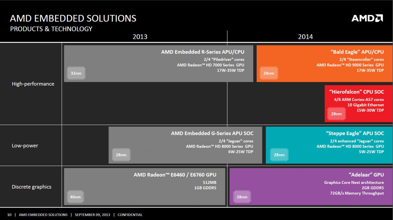Click the 15W-30W TDP line
This screenshot has height=220, width=393.
pyautogui.click(x=370, y=110)
